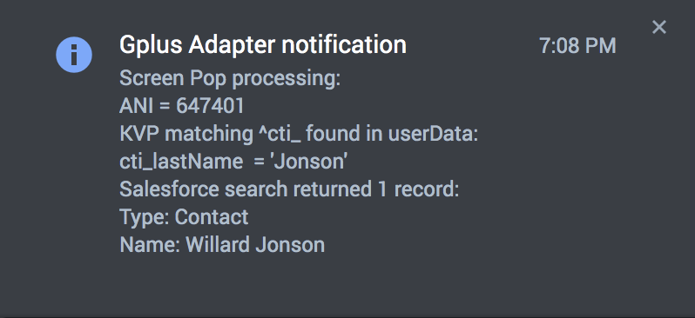Click the ^cti_ pattern text
Viewport: 695px width, 318px height.
tap(280, 135)
